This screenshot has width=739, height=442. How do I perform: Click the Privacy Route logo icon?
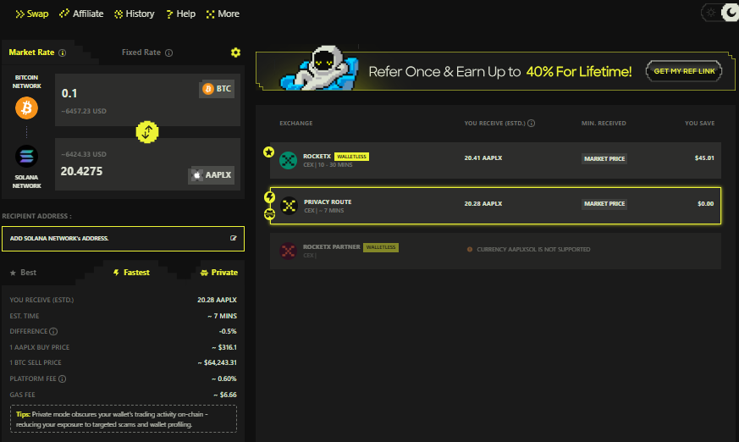[289, 206]
